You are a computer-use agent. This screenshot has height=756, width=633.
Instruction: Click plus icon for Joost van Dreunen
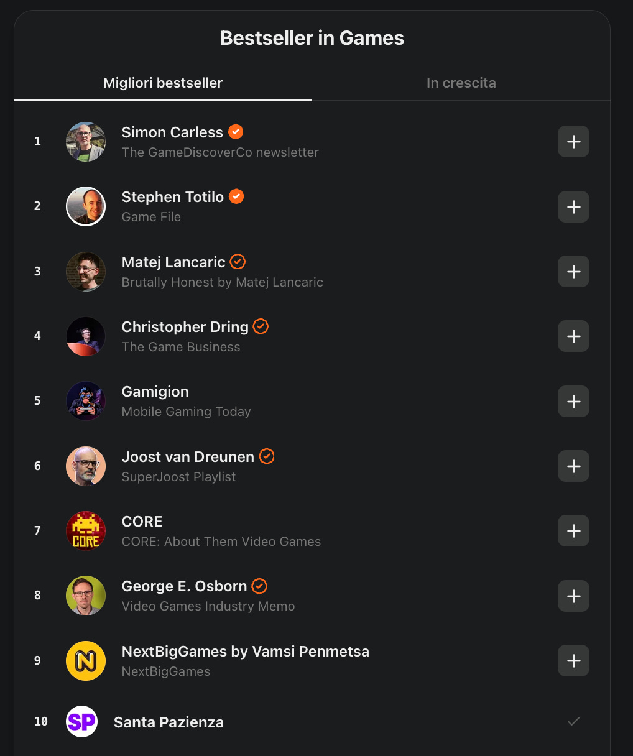(573, 466)
